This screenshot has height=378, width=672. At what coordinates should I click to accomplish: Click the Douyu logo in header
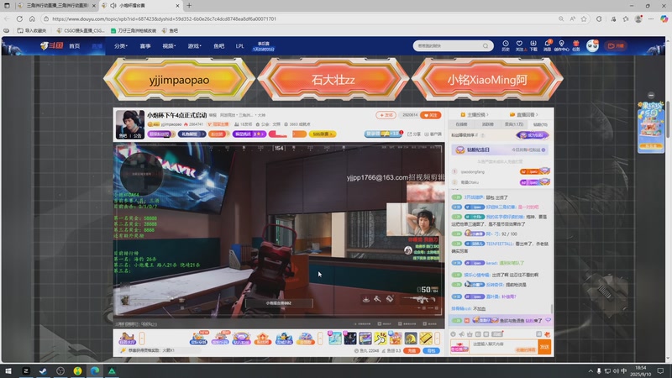tap(51, 45)
